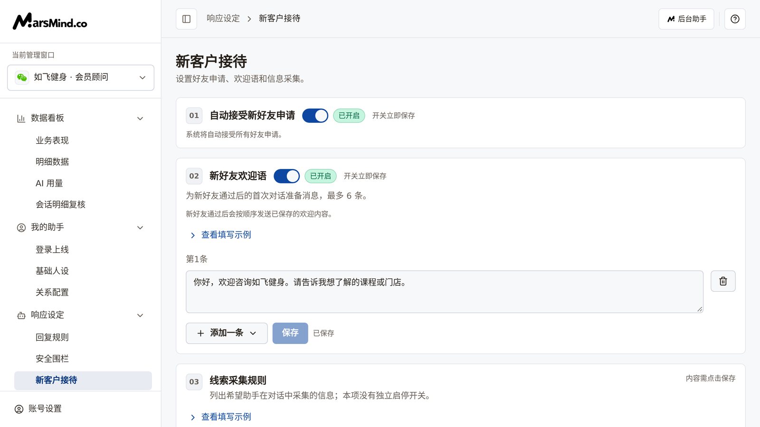The width and height of the screenshot is (760, 427).
Task: Click the 响应设定 robot icon
Action: pyautogui.click(x=21, y=316)
